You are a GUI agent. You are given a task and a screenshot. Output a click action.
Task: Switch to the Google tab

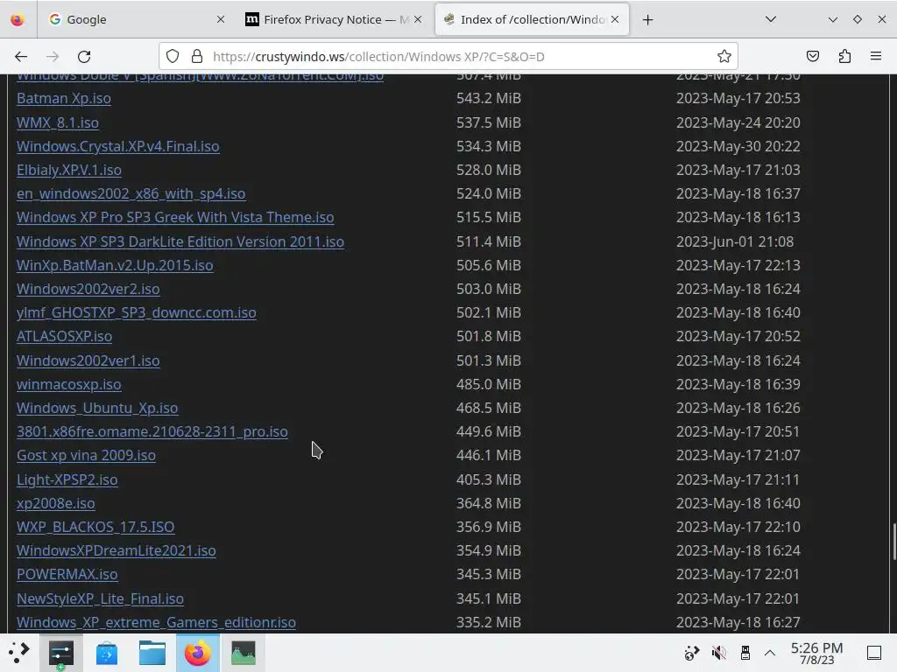136,19
